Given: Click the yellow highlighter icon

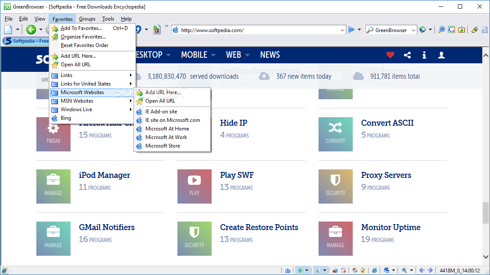Looking at the screenshot, I should tap(474, 30).
